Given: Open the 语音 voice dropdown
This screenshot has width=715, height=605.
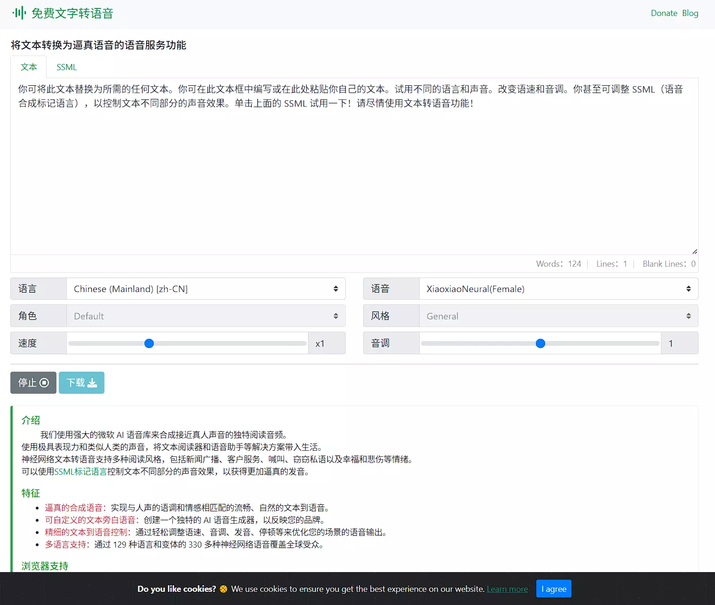Looking at the screenshot, I should tap(558, 289).
